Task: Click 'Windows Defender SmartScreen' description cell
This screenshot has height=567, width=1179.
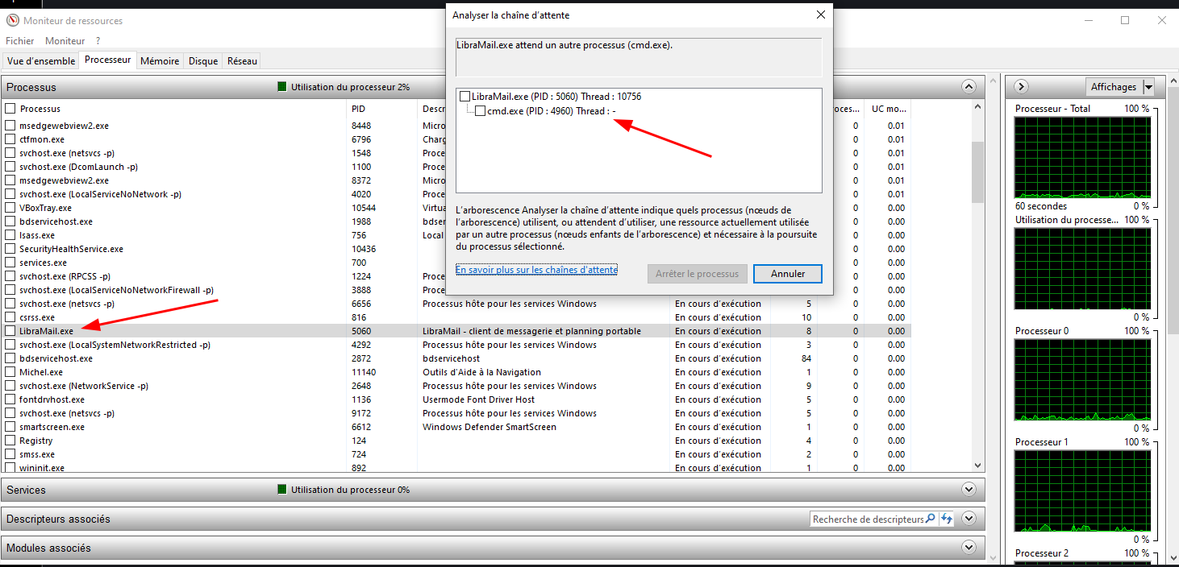Action: [490, 427]
